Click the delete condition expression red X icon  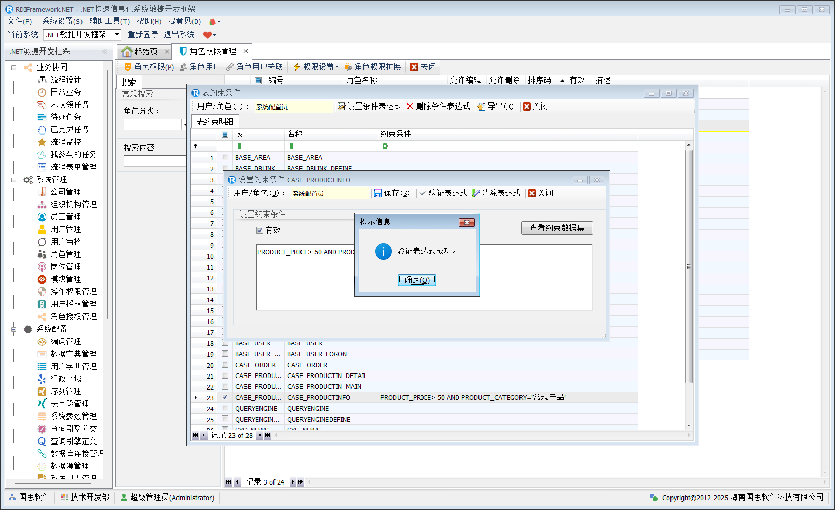(x=410, y=106)
